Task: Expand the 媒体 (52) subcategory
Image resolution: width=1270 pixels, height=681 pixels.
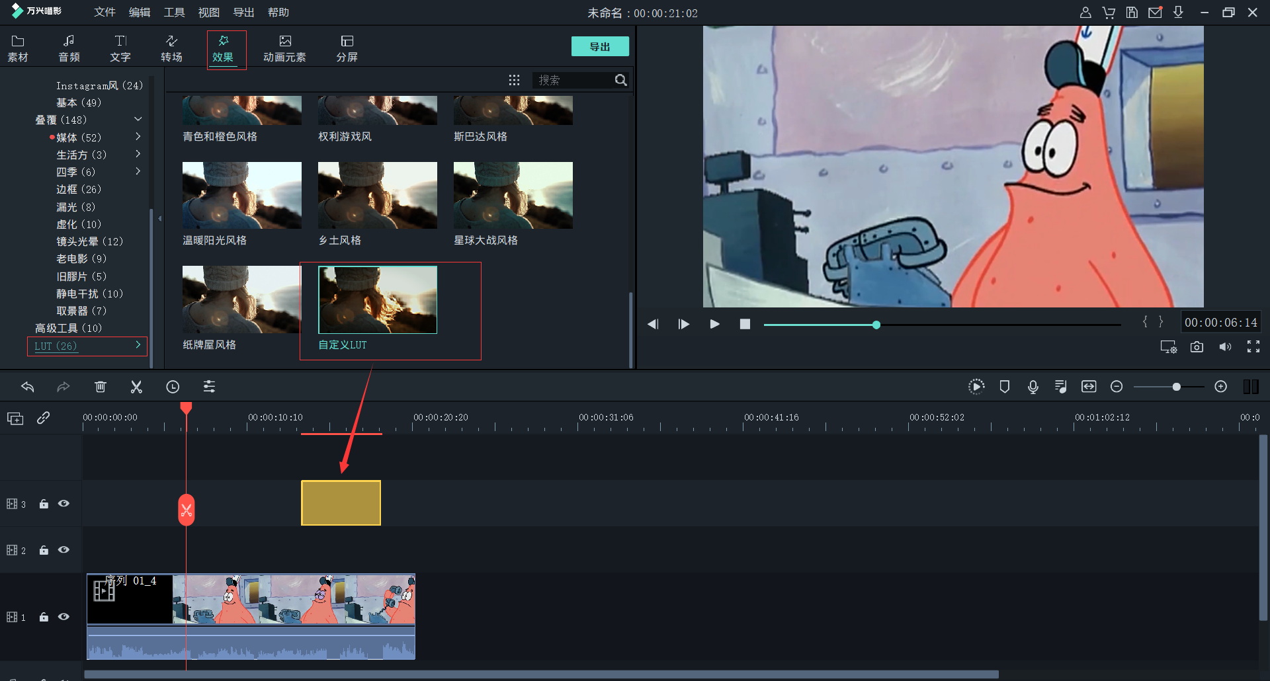Action: coord(138,137)
